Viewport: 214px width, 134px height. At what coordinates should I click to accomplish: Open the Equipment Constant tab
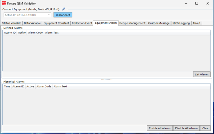tap(56, 23)
